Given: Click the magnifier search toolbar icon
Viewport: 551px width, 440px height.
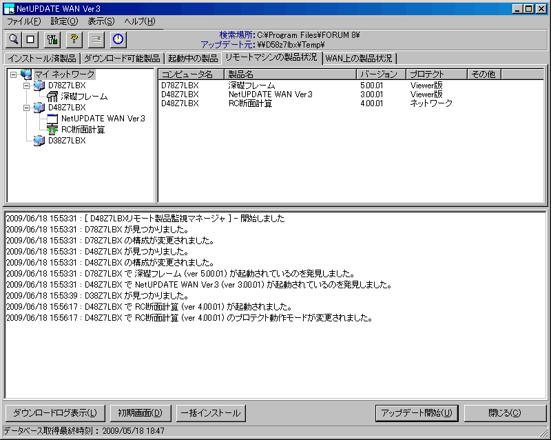Looking at the screenshot, I should click(x=14, y=39).
